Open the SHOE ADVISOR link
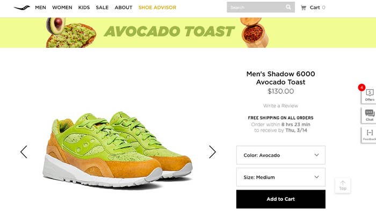376x218 pixels. point(157,8)
